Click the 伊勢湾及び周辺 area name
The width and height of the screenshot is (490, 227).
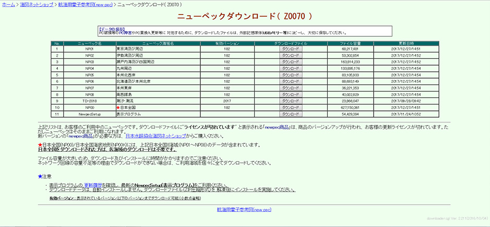coord(129,56)
